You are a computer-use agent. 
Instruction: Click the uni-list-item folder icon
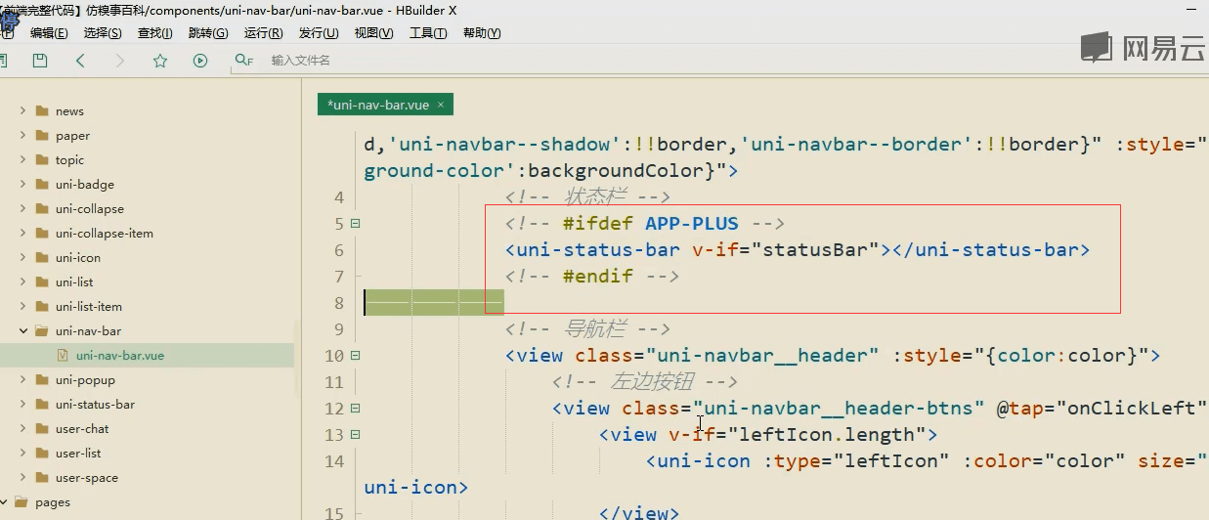41,306
